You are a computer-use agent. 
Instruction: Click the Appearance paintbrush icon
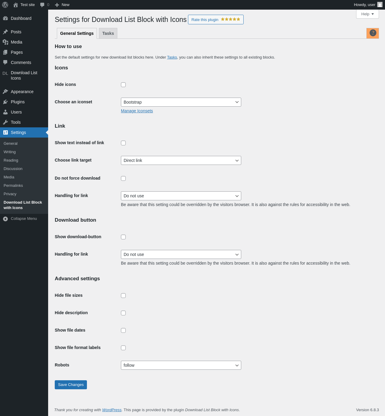[x=5, y=92]
